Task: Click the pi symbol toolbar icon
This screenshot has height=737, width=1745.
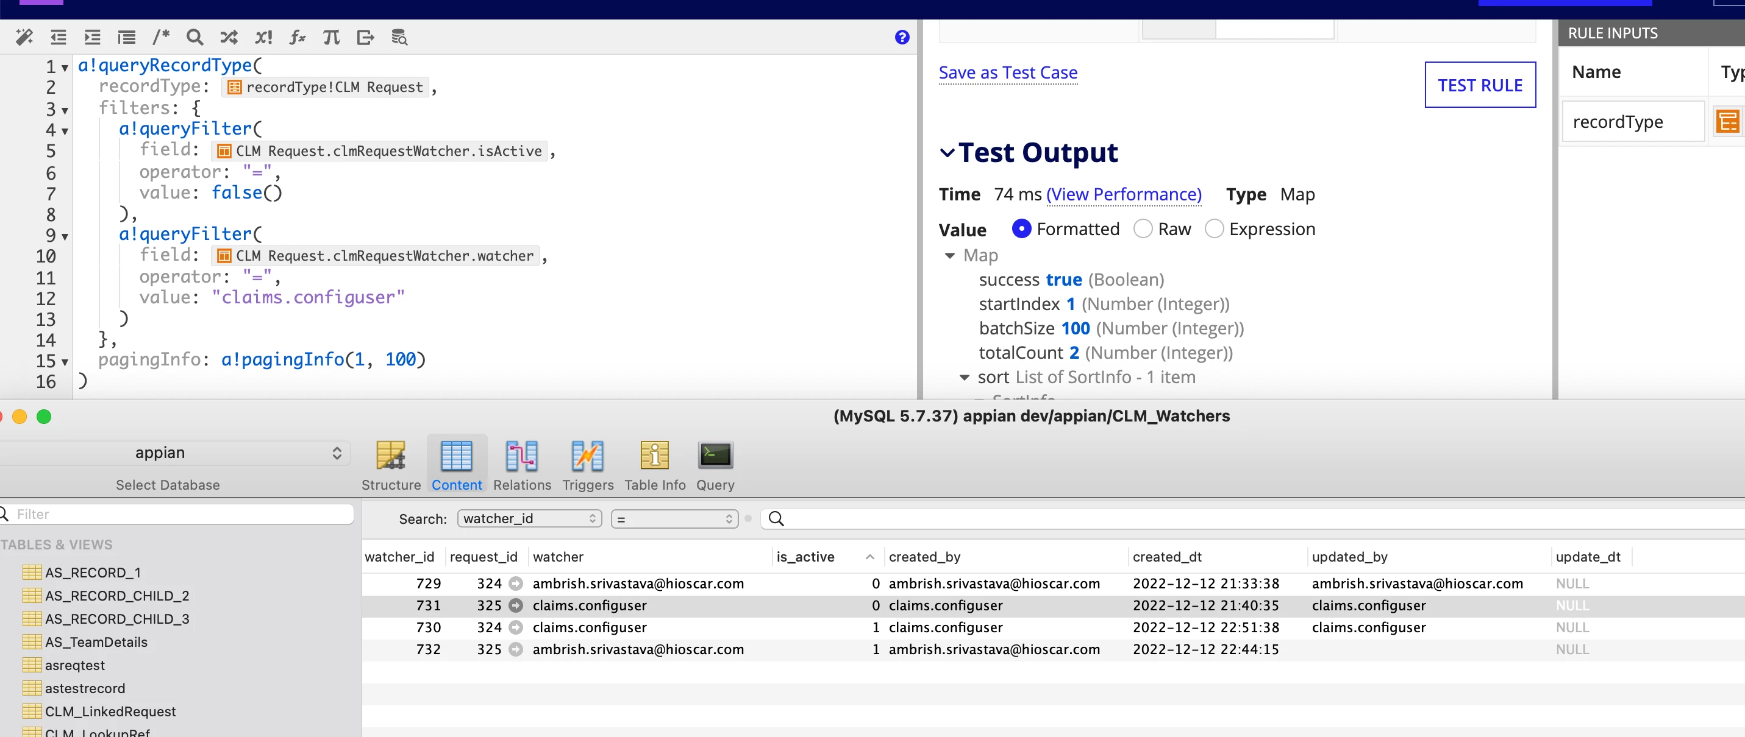Action: (331, 37)
